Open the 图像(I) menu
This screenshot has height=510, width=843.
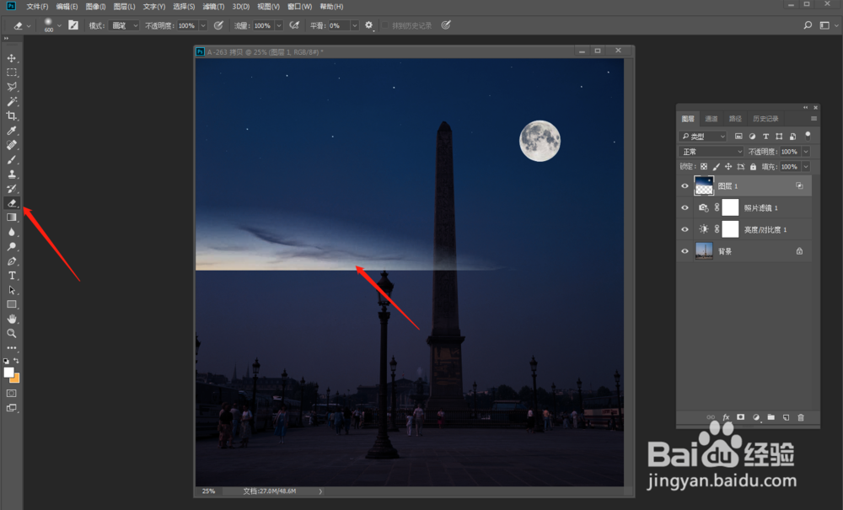[x=96, y=7]
